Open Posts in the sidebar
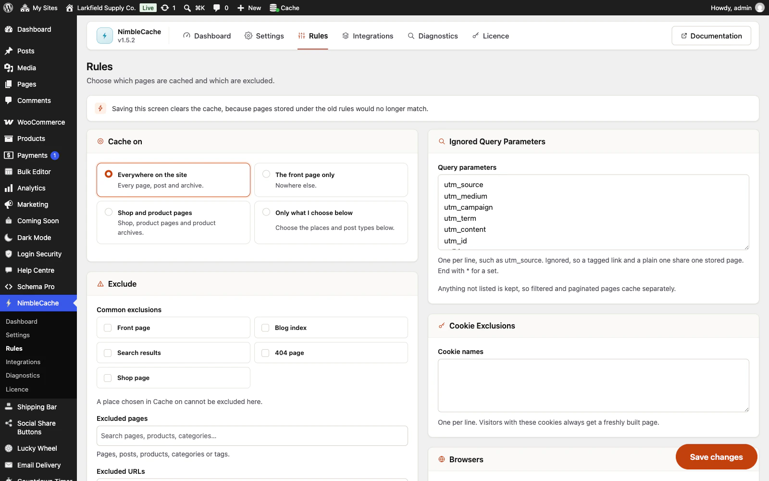 (38, 51)
